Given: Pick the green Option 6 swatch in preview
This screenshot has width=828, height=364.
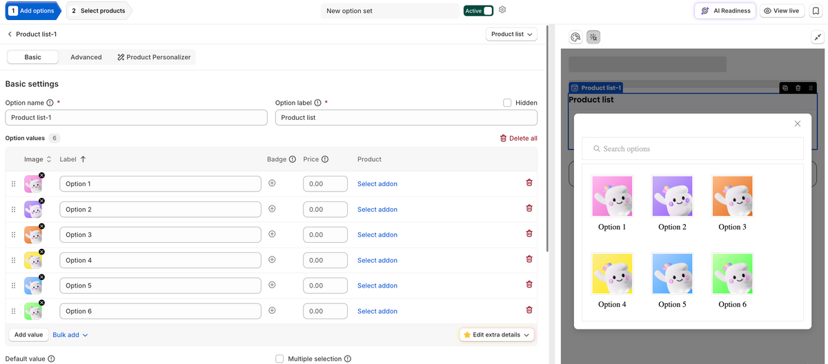Looking at the screenshot, I should (x=732, y=274).
